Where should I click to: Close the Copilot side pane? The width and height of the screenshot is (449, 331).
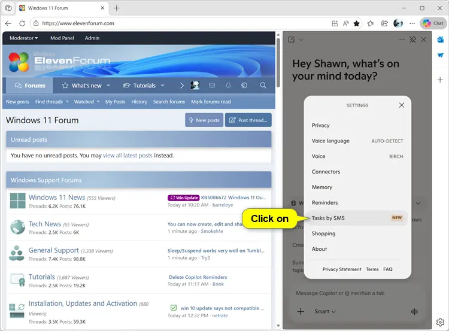point(423,40)
